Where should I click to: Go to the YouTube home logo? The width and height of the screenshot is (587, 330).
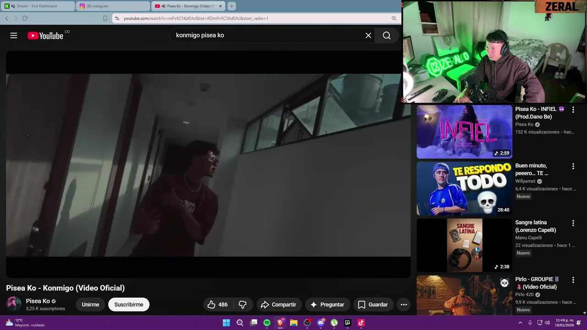tap(45, 36)
